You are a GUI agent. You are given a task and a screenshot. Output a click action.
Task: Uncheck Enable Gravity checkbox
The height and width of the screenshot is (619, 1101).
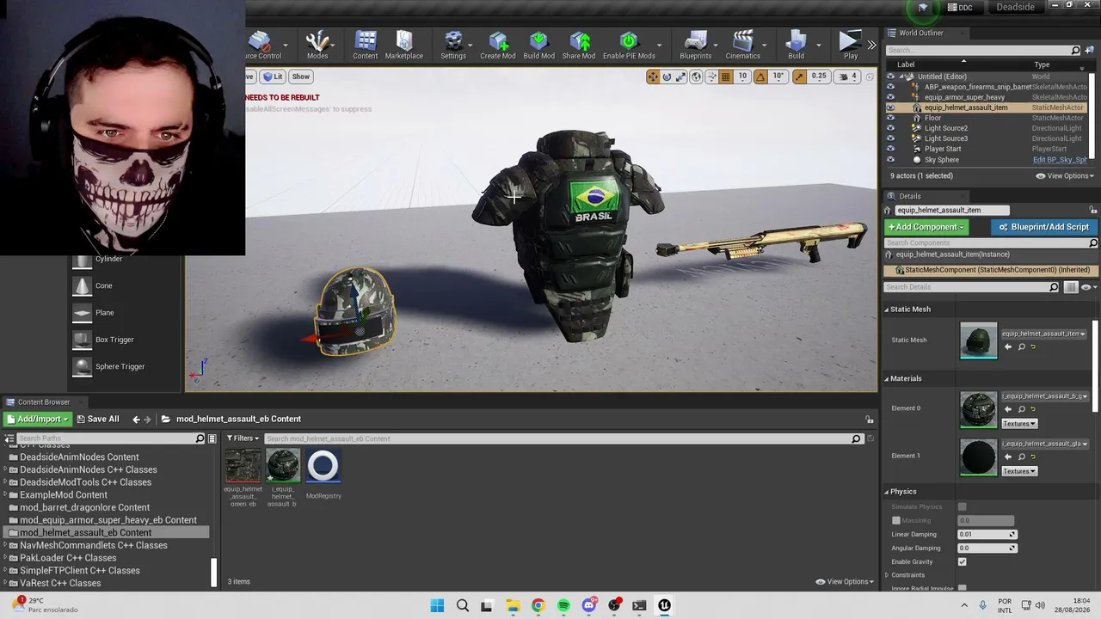tap(963, 561)
